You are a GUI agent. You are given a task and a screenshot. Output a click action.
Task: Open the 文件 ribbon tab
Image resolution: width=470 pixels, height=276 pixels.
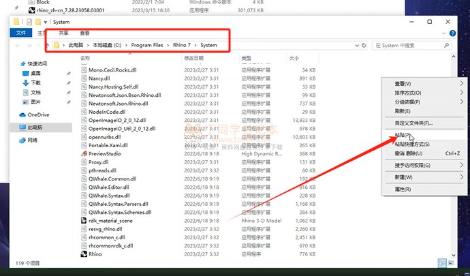(x=21, y=32)
